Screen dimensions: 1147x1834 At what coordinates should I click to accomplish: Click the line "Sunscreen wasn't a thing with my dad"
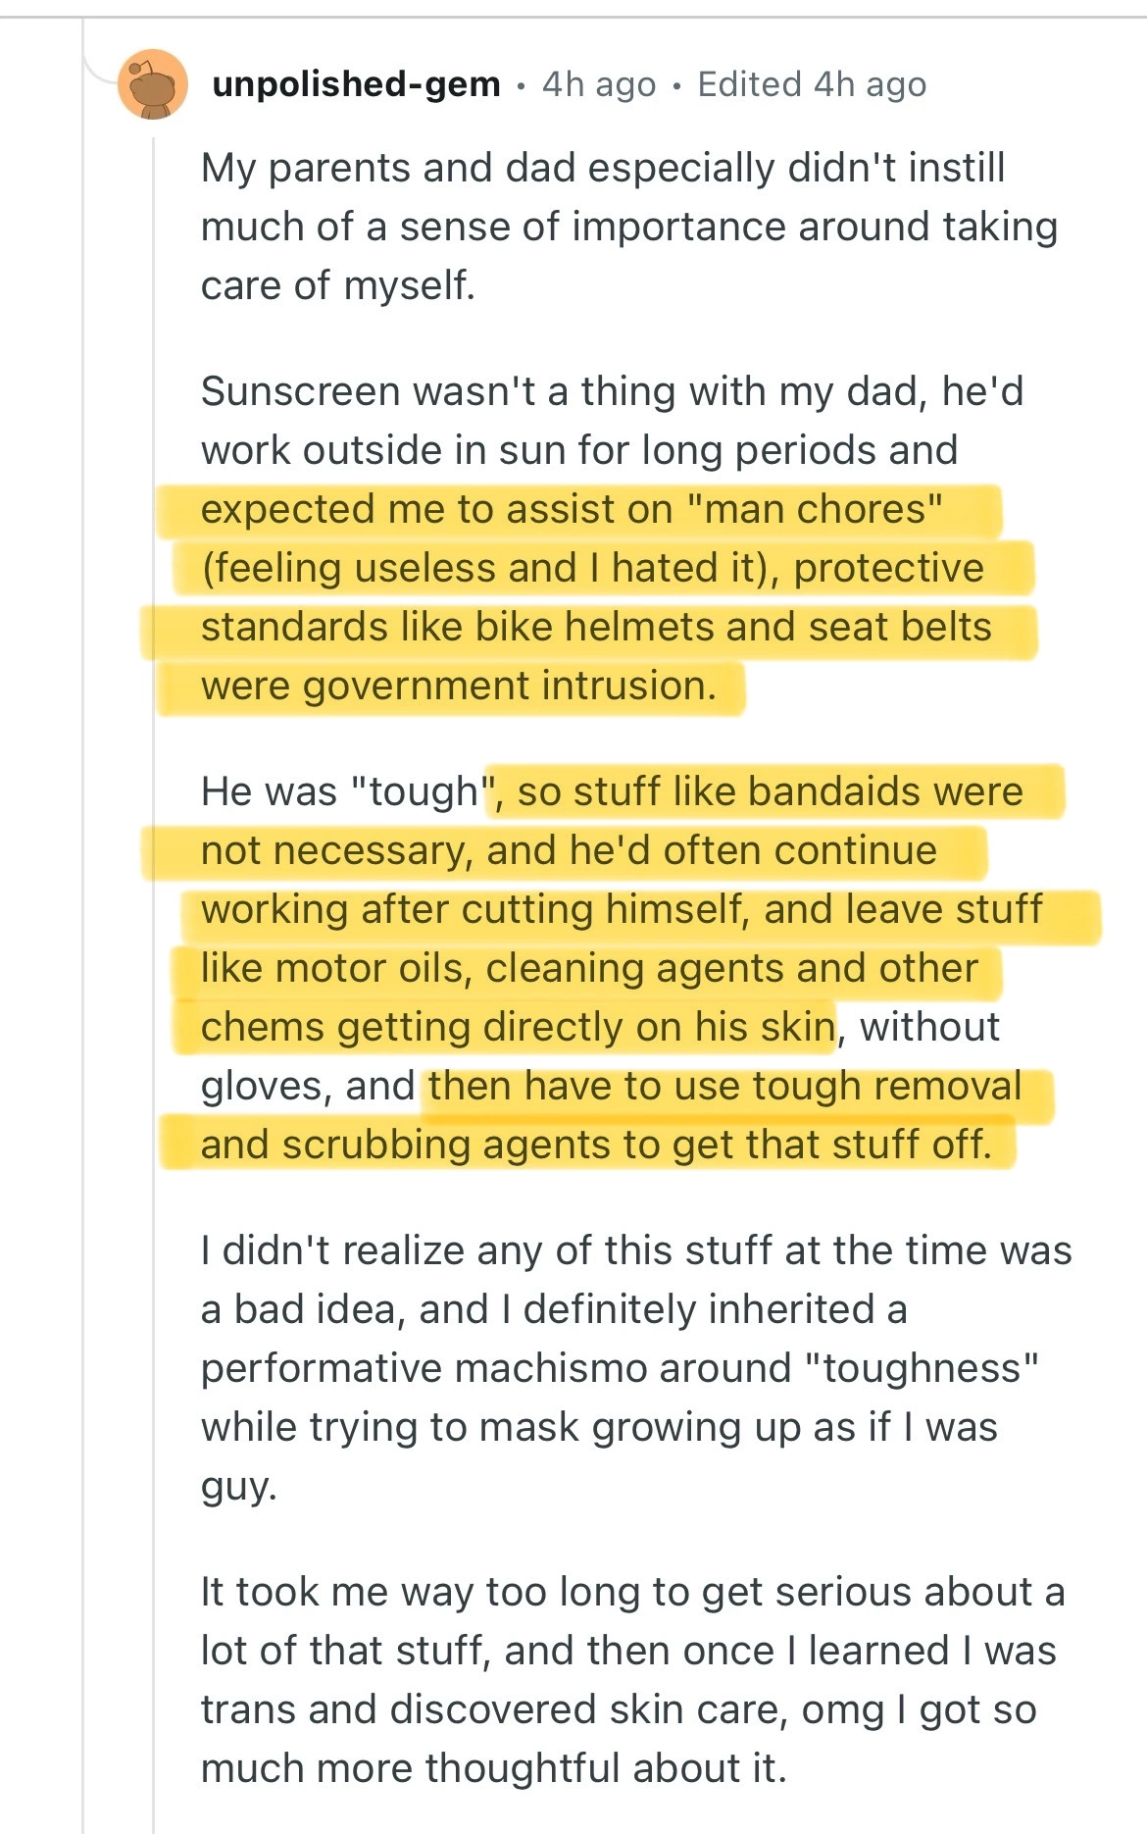[612, 391]
